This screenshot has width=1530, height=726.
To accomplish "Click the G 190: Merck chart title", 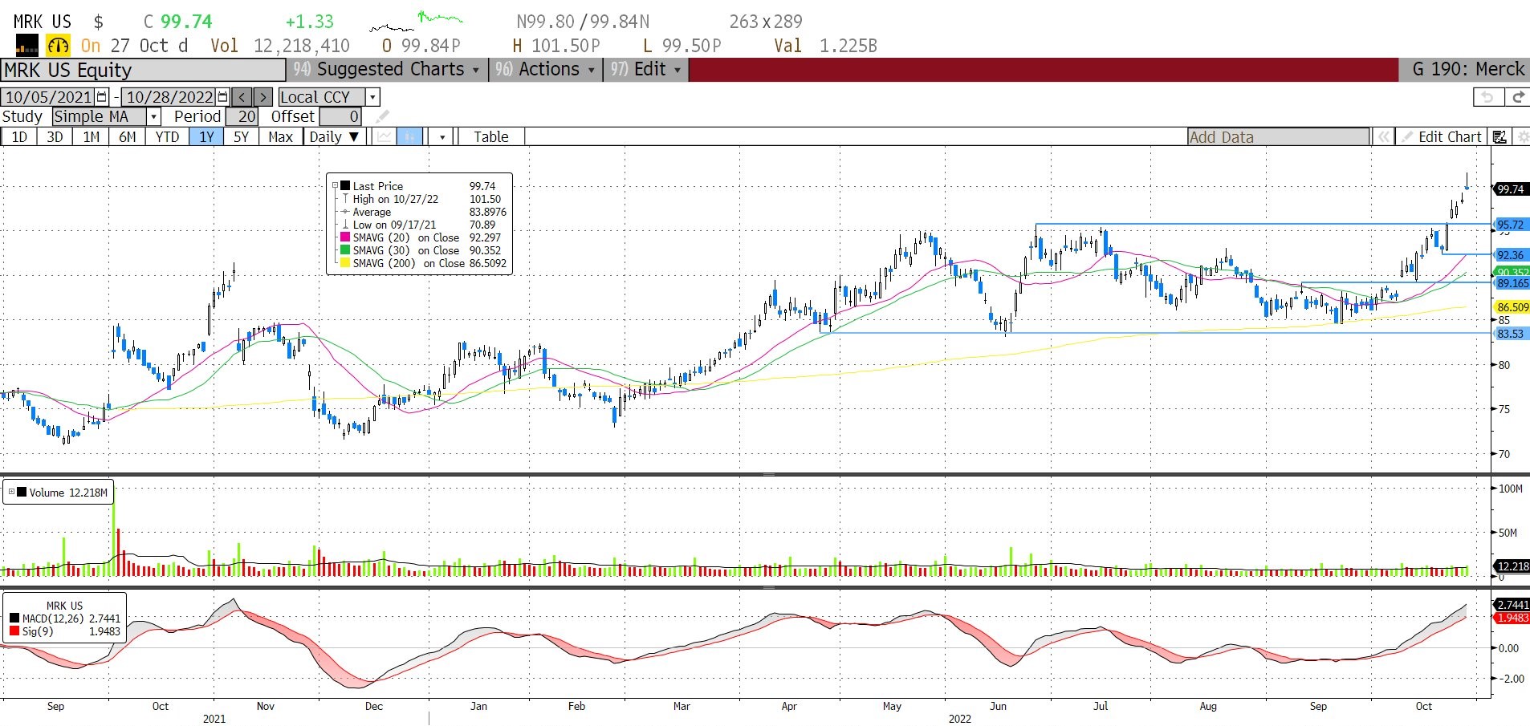I will click(1468, 70).
